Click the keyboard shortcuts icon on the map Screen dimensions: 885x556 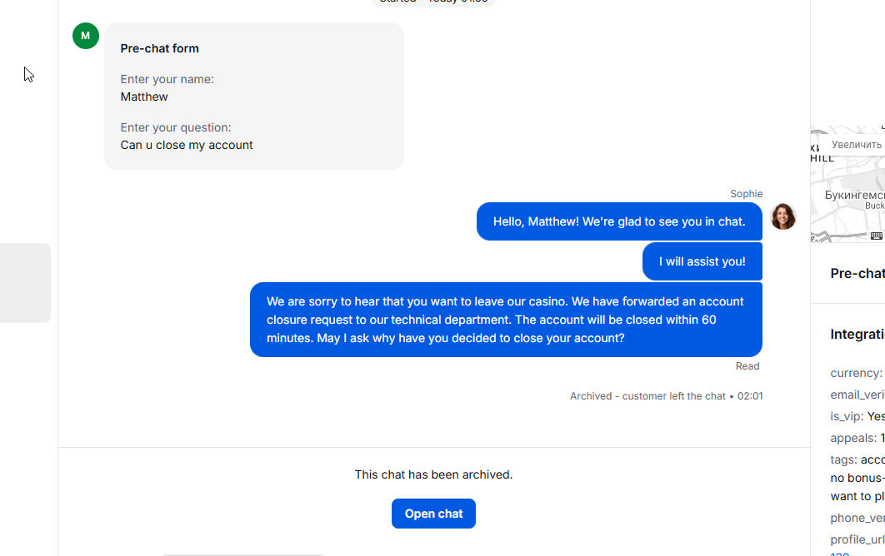876,236
